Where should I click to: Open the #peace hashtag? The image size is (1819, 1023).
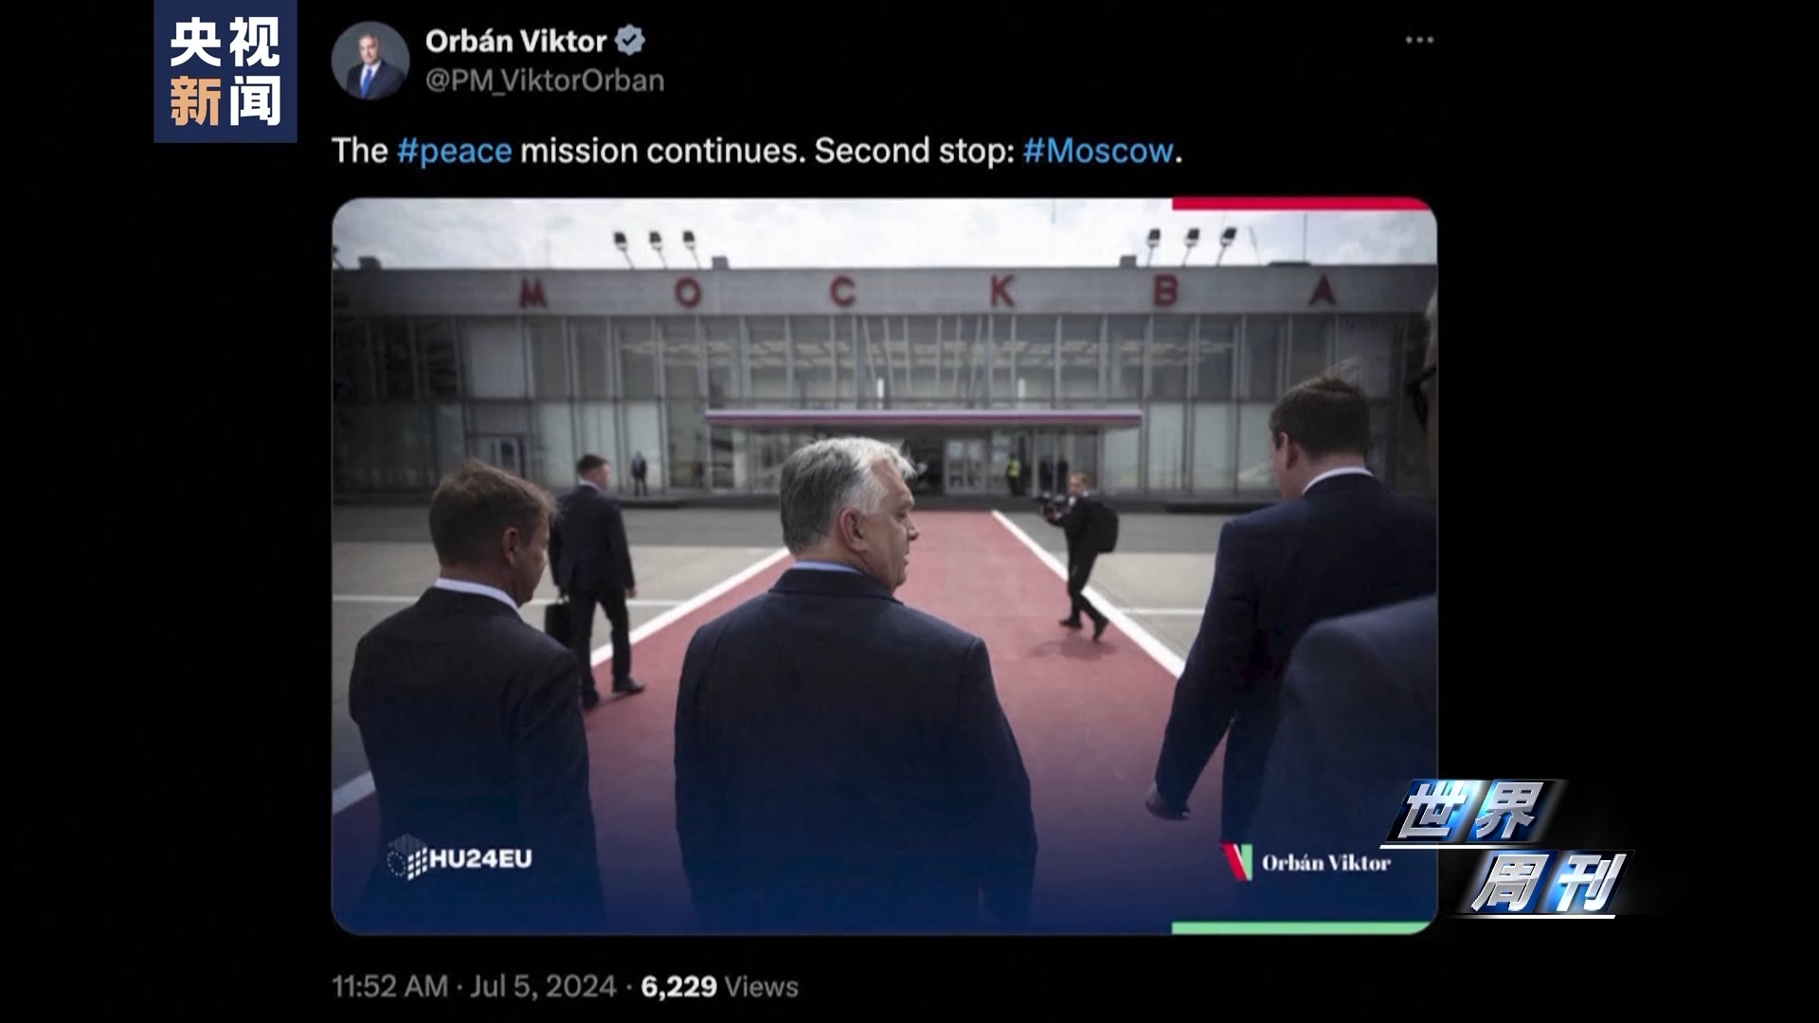pos(455,152)
